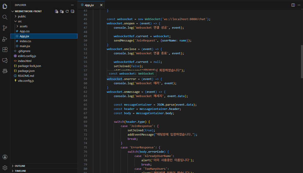This screenshot has height=173, width=303.
Task: Open the Accounts menu
Action: (x=5, y=157)
